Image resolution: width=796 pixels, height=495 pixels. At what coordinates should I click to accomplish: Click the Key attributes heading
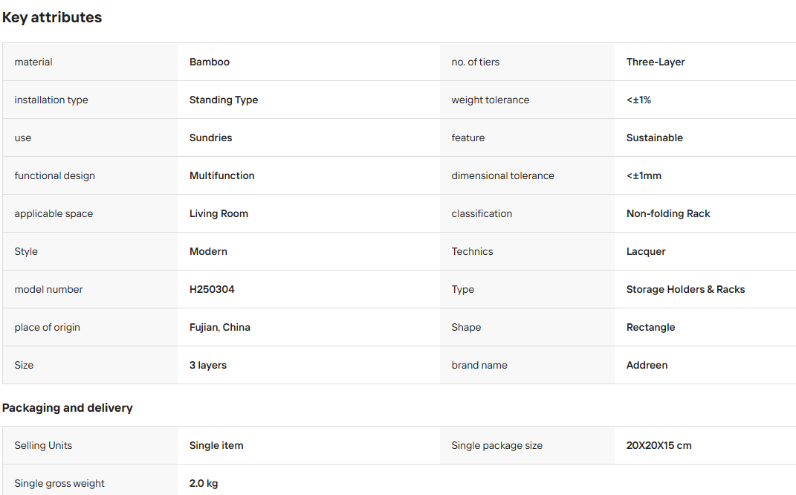click(x=52, y=17)
